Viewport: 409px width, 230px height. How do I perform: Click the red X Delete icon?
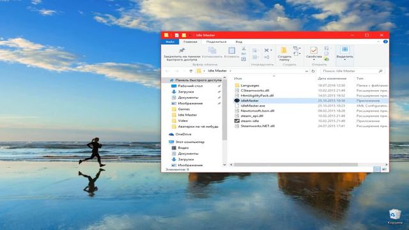(x=266, y=50)
